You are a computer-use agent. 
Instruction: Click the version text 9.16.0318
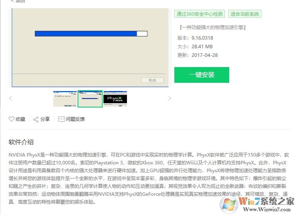pyautogui.click(x=202, y=38)
